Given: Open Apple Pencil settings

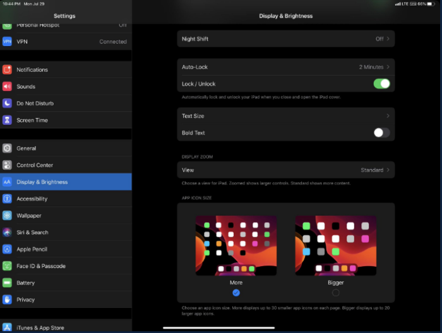Looking at the screenshot, I should click(x=66, y=249).
